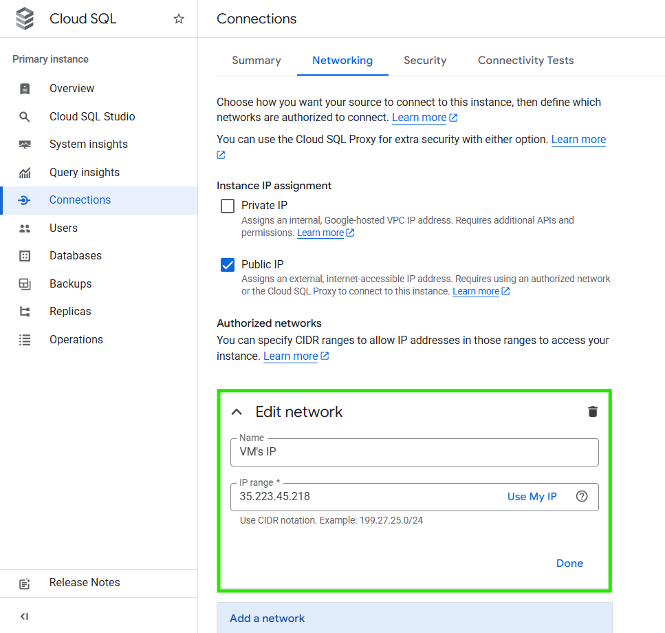Go to System insights page

pos(88,144)
